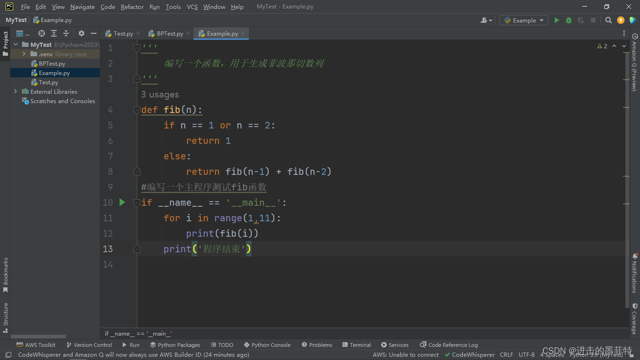Open the AWS Toolkit tool window
The width and height of the screenshot is (640, 360).
tap(36, 345)
